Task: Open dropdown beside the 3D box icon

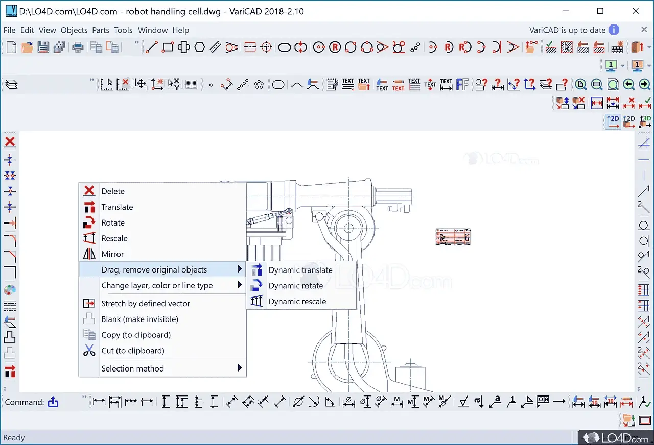Action: click(648, 47)
